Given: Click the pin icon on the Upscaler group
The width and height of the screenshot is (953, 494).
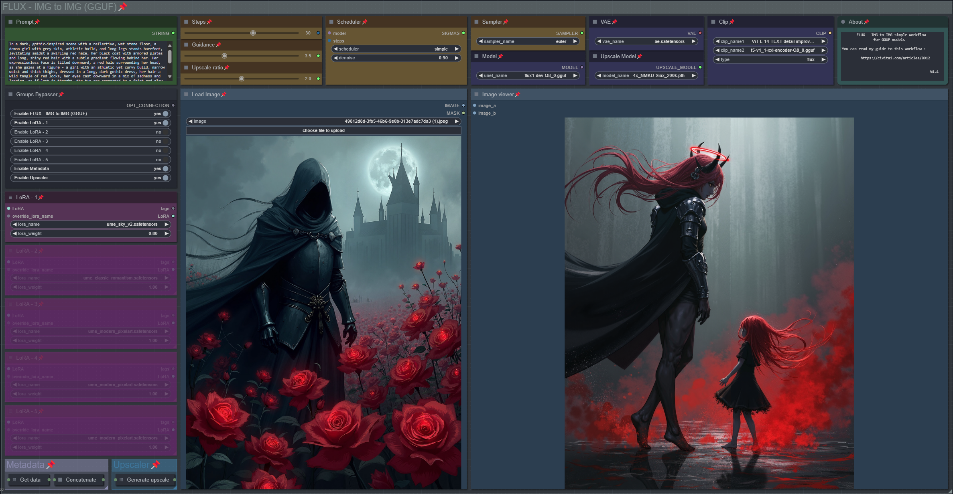Looking at the screenshot, I should click(156, 465).
